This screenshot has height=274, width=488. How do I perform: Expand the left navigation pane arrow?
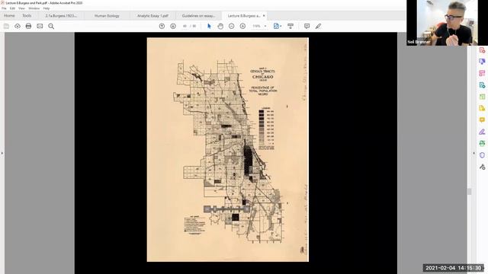tap(2, 153)
